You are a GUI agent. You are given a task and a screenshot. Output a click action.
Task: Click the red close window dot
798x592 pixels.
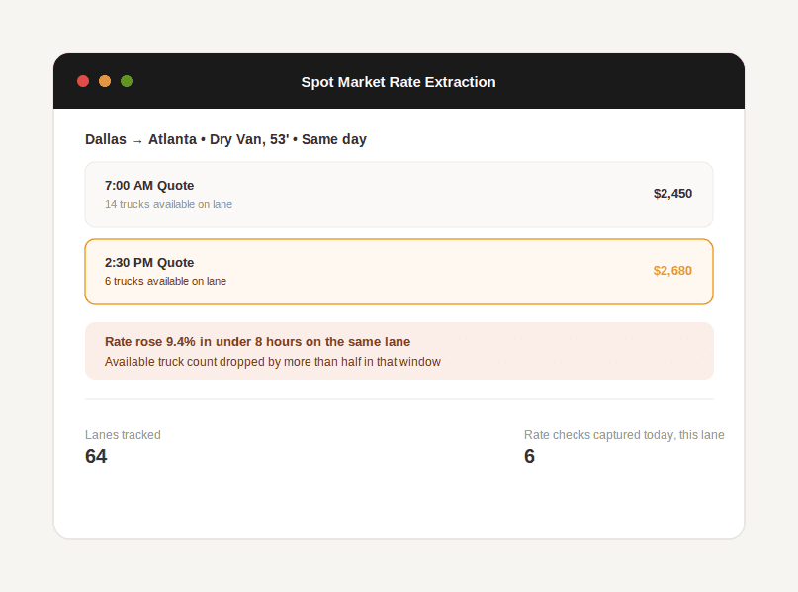coord(83,81)
